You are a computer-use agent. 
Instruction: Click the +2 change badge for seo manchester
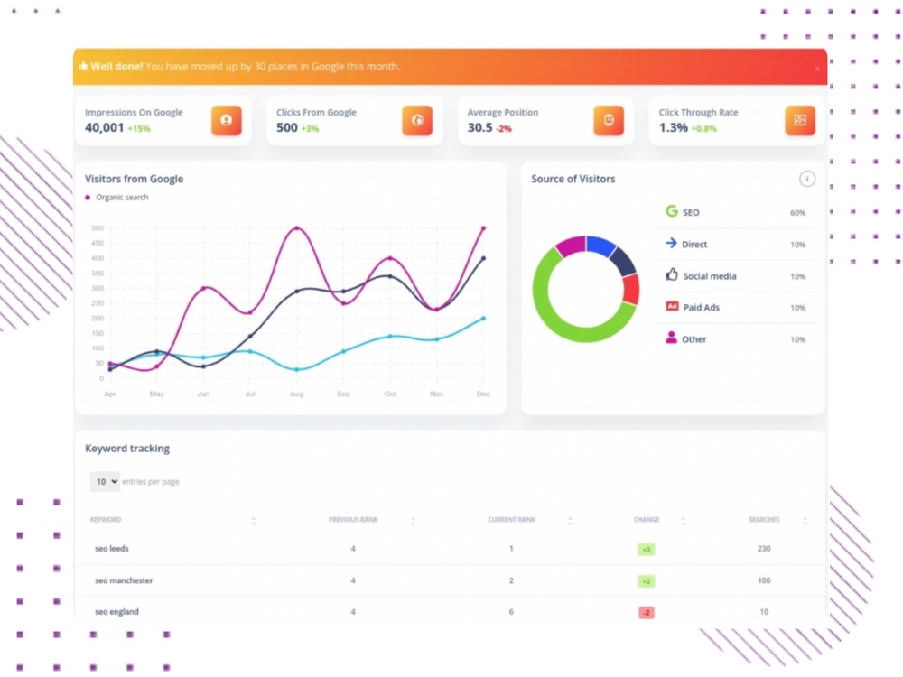coord(647,580)
